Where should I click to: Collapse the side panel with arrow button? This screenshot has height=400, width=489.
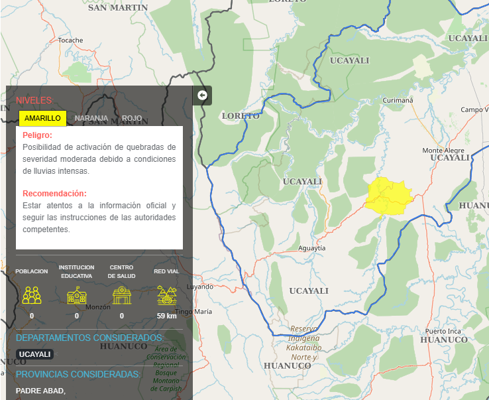(202, 96)
